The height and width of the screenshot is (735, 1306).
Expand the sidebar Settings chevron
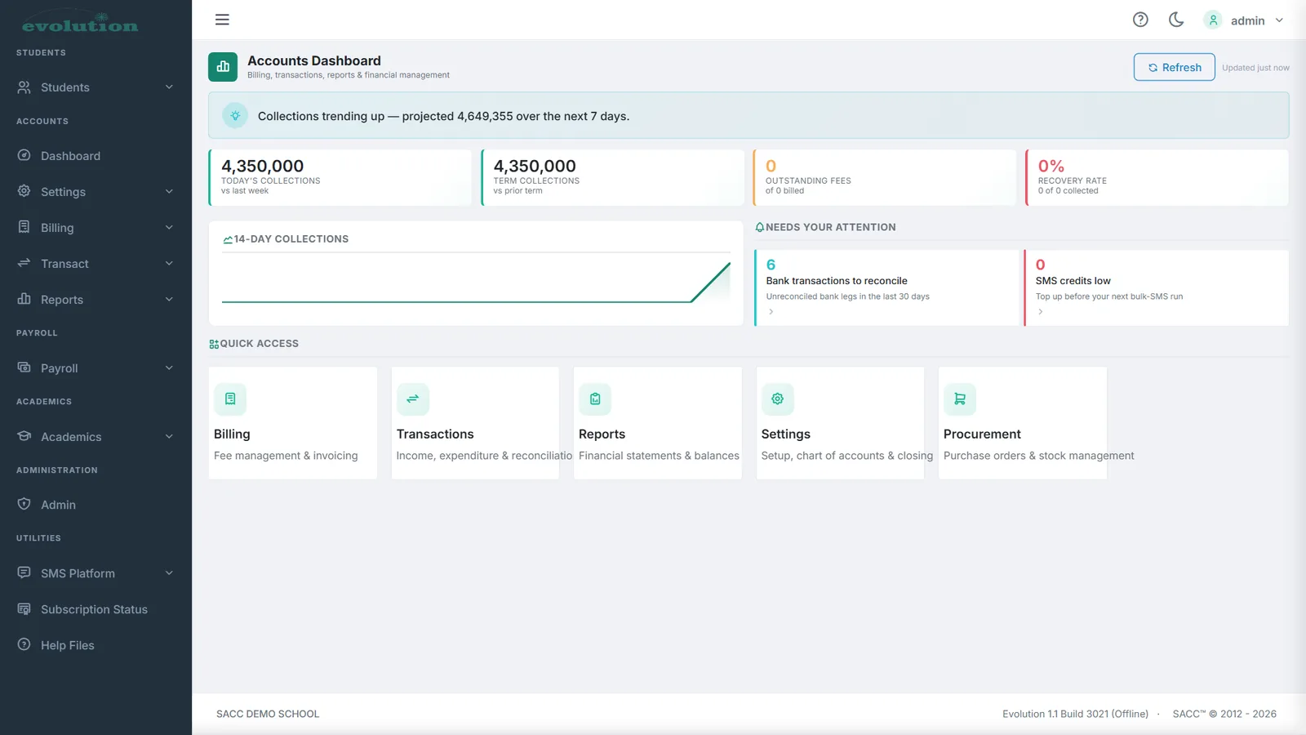(169, 191)
